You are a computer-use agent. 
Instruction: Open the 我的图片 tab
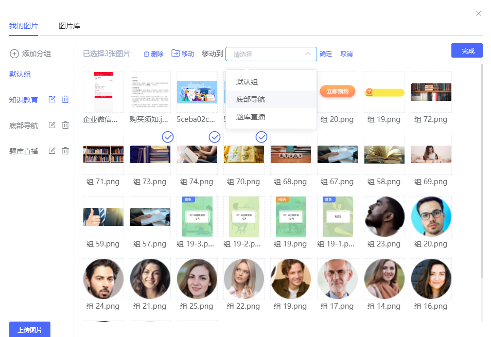24,26
